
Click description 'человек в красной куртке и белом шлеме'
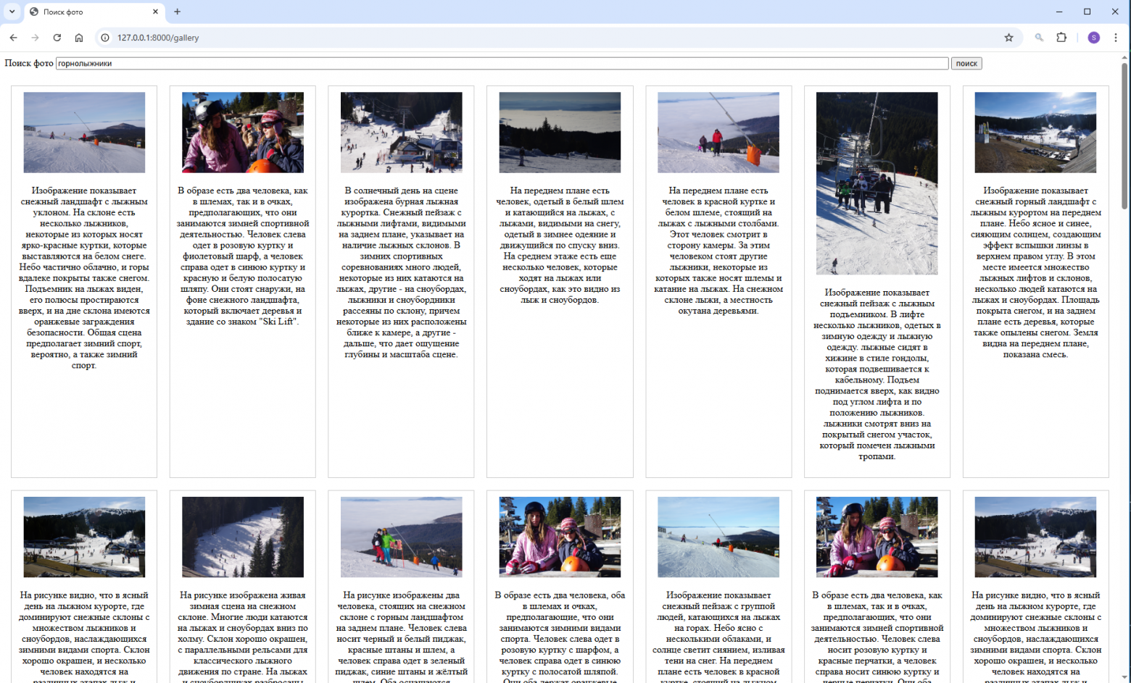tap(718, 251)
